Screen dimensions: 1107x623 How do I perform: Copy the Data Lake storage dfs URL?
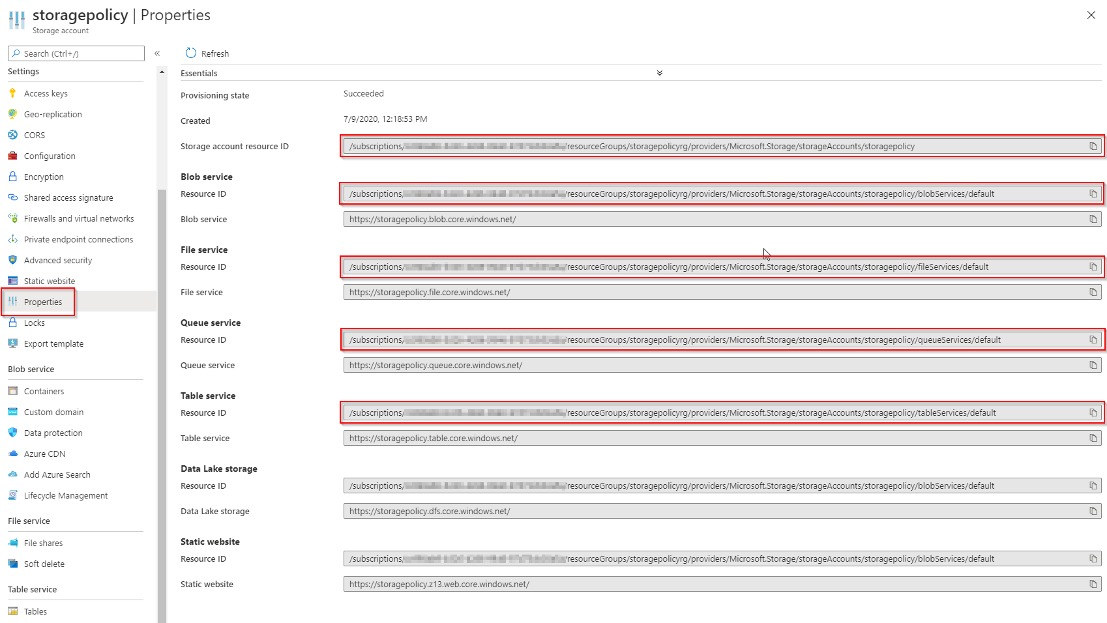tap(1093, 511)
